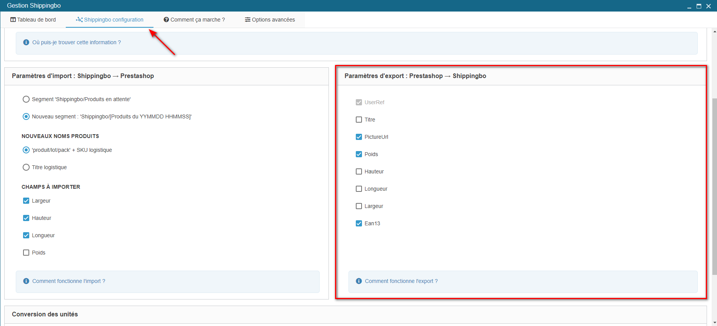Choose 'produit/lot/pack' + SKU logistique naming

26,150
